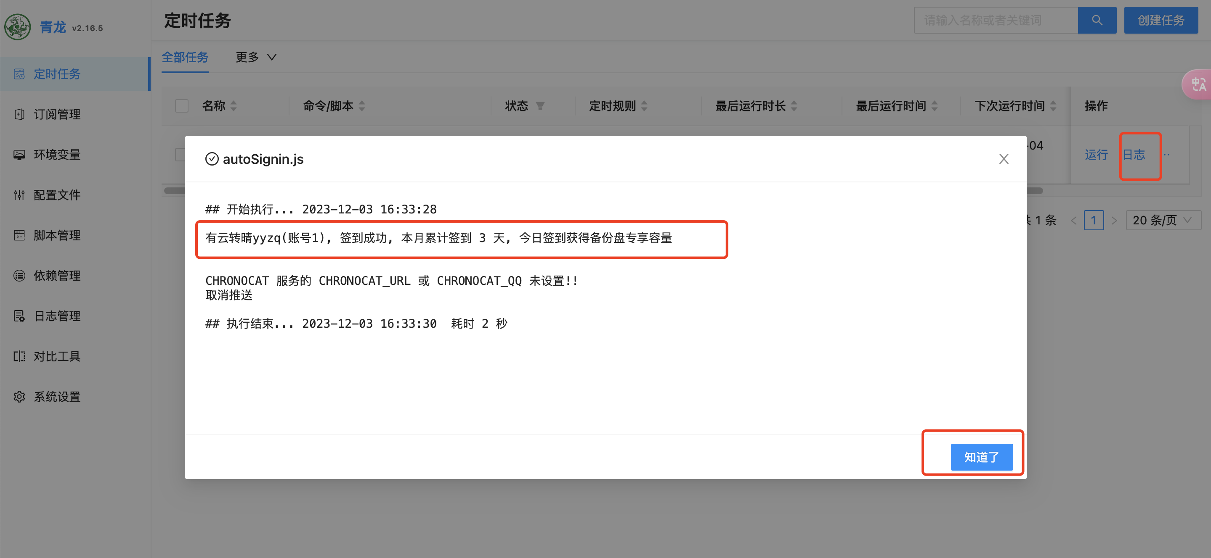Open 日志管理 in sidebar menu
Viewport: 1211px width, 558px height.
point(56,316)
